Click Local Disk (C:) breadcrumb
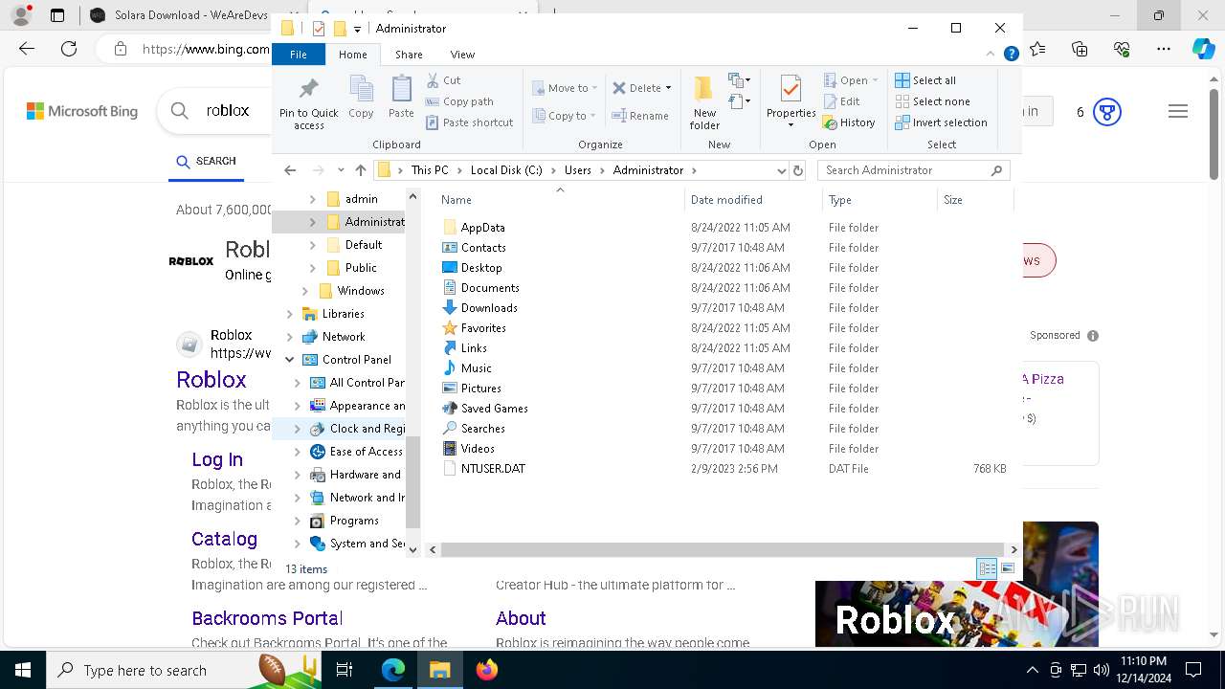The width and height of the screenshot is (1225, 689). click(506, 170)
